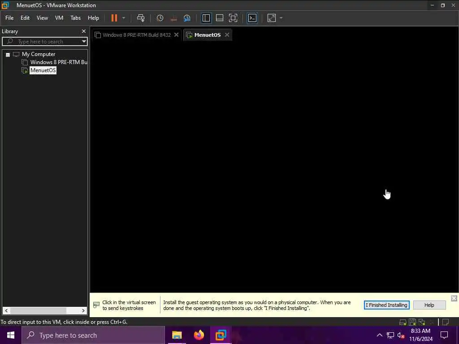Collapse the My Computer tree node

point(8,54)
